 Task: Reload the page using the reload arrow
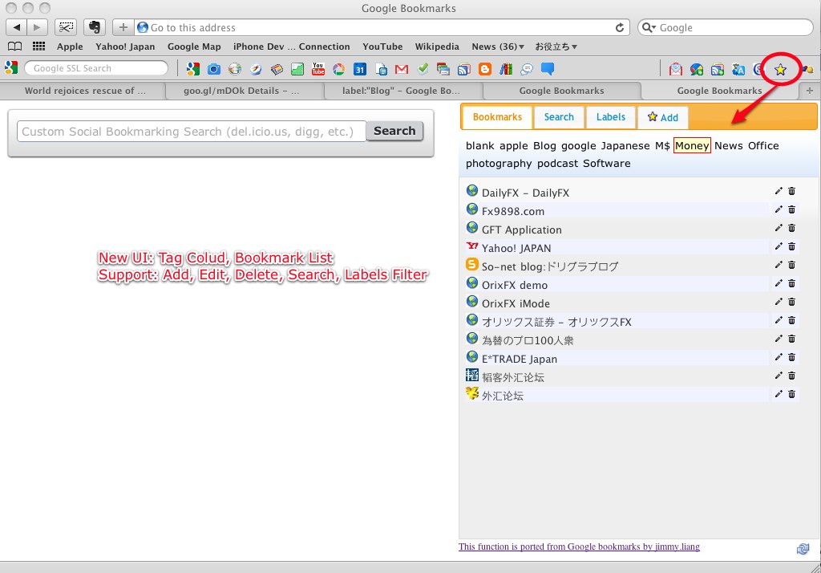(x=620, y=27)
